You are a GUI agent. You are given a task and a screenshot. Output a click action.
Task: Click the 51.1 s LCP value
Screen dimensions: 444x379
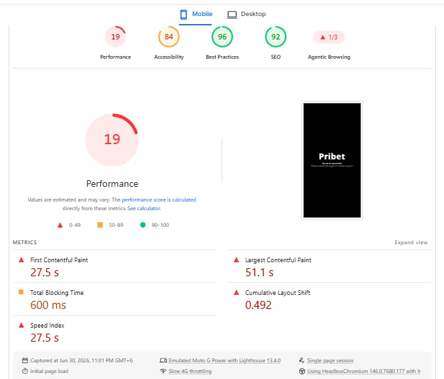tap(259, 273)
